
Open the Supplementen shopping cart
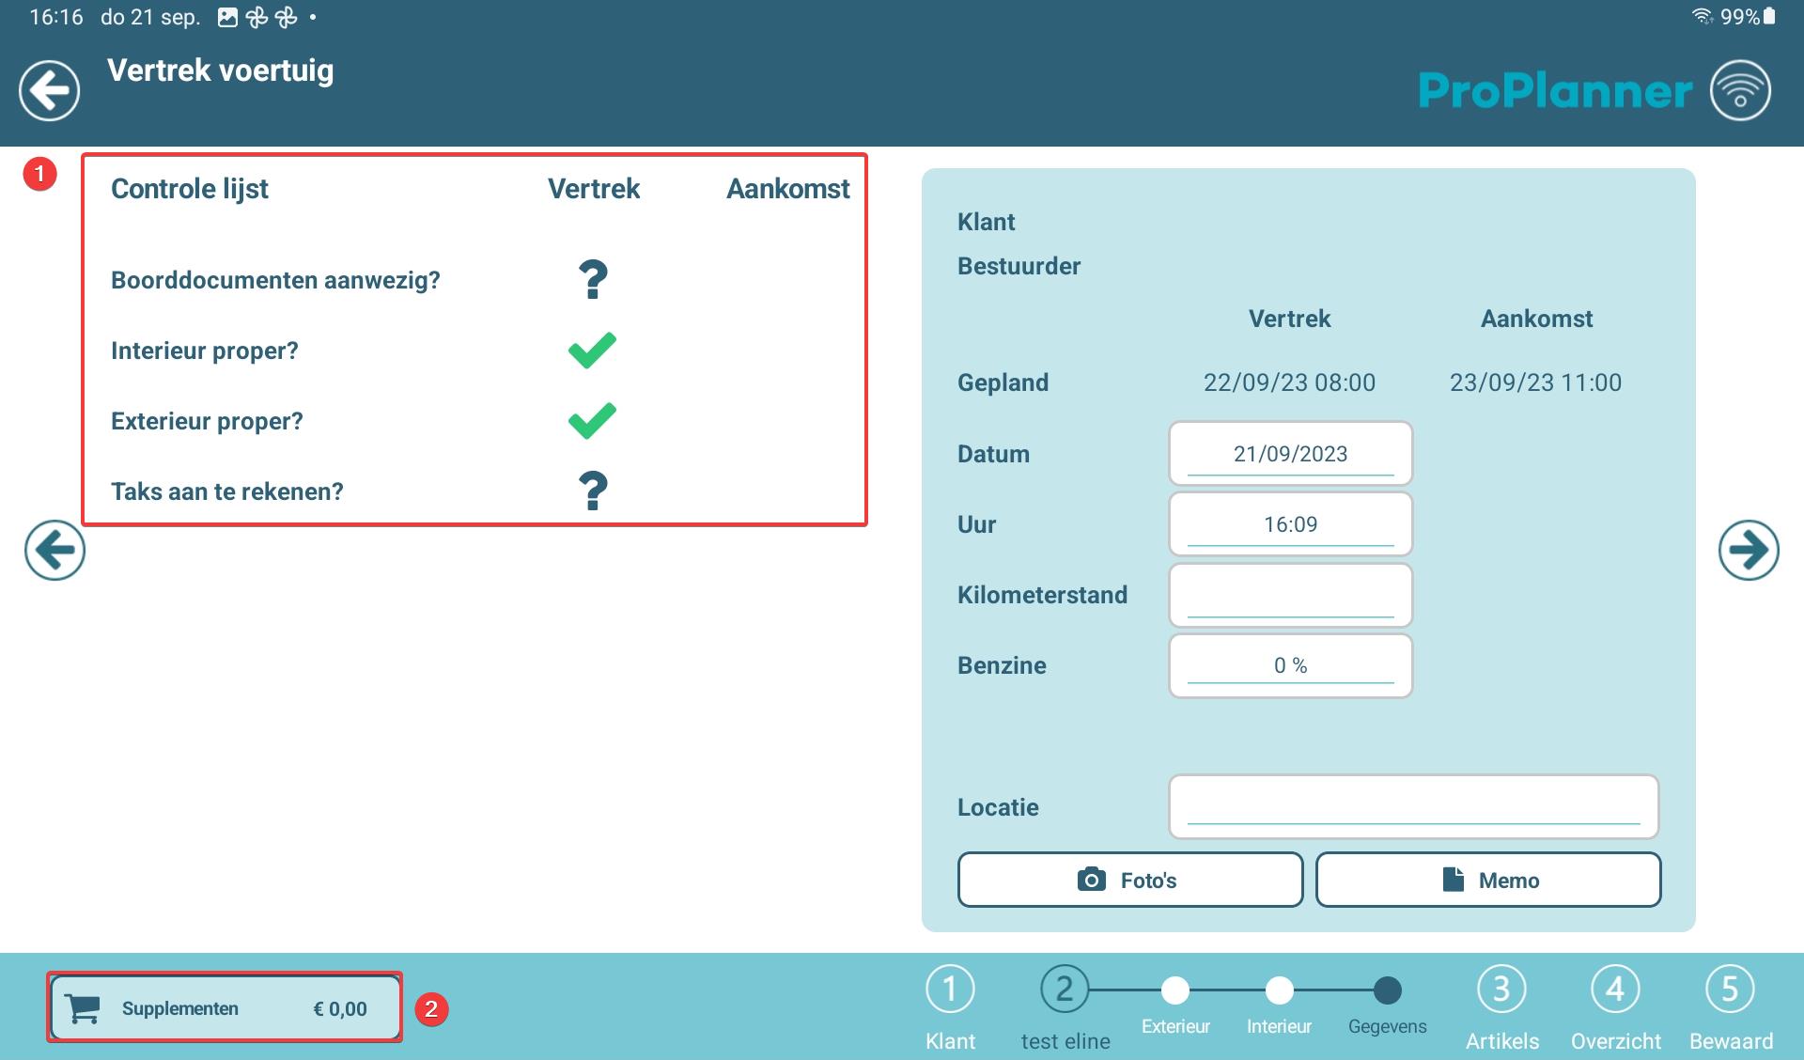(x=225, y=1008)
